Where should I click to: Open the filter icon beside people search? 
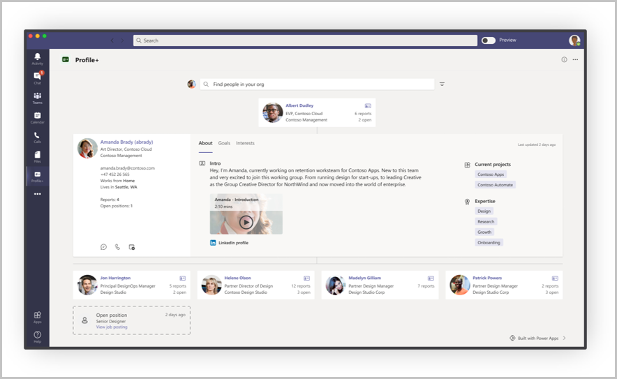click(442, 84)
